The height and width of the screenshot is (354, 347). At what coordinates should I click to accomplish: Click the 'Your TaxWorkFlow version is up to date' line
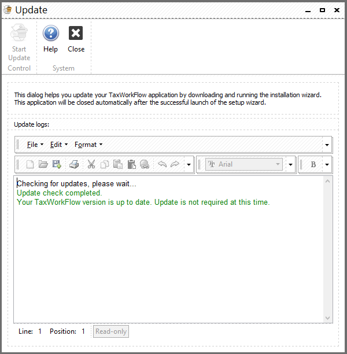pyautogui.click(x=143, y=202)
